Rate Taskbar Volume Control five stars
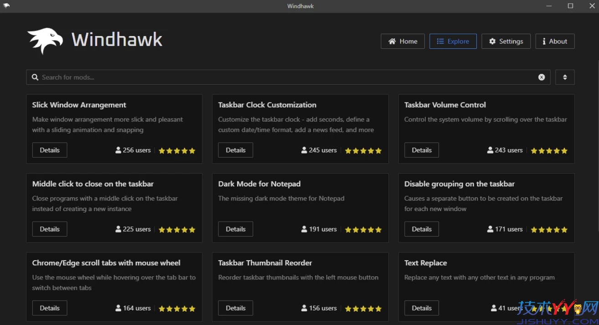 pyautogui.click(x=565, y=150)
